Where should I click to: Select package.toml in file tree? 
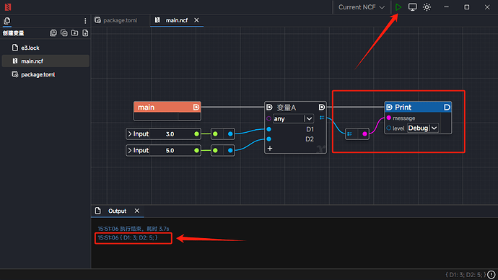[x=45, y=74]
